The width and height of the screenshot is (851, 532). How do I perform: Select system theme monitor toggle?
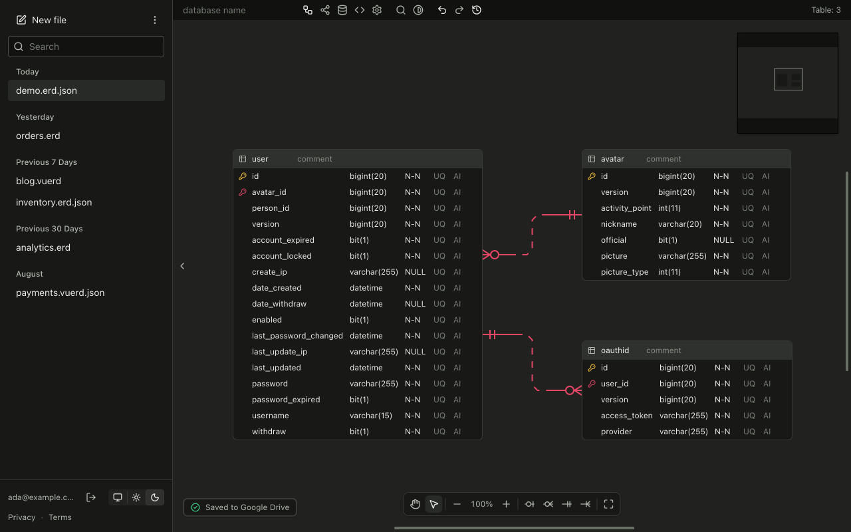click(x=118, y=497)
